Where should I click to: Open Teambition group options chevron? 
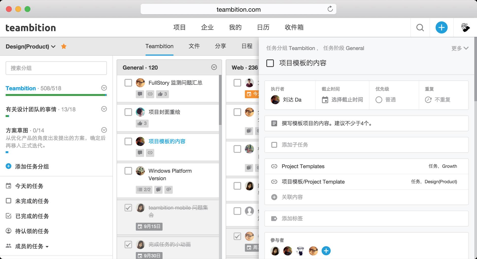tap(104, 88)
